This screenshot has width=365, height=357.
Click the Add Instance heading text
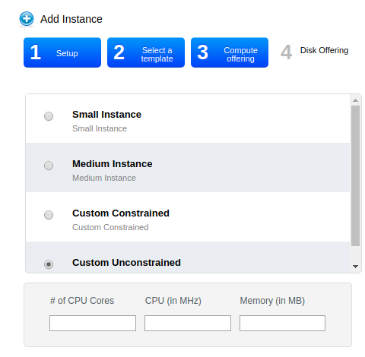[x=71, y=19]
